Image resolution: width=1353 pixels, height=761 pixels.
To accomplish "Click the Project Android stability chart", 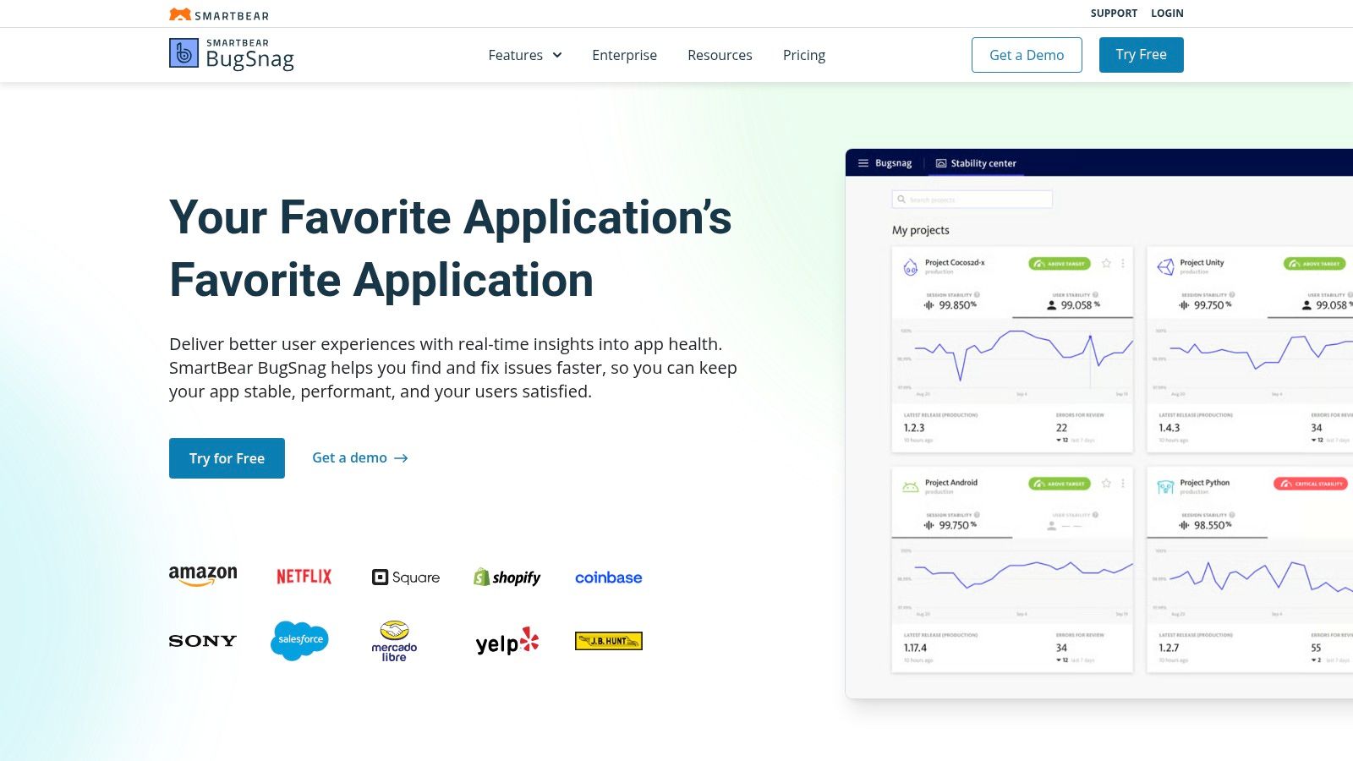I will tap(1012, 579).
